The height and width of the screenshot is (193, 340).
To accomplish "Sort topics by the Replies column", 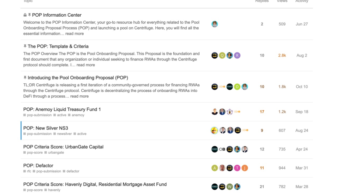I will (262, 1).
